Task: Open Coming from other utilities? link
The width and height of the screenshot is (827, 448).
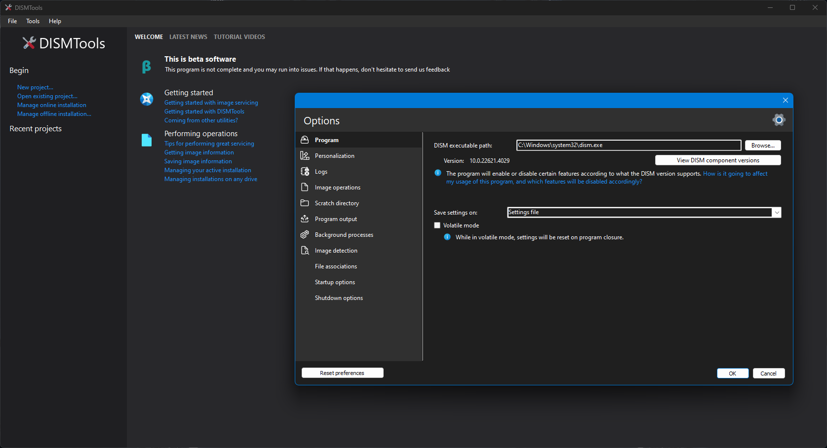Action: 201,120
